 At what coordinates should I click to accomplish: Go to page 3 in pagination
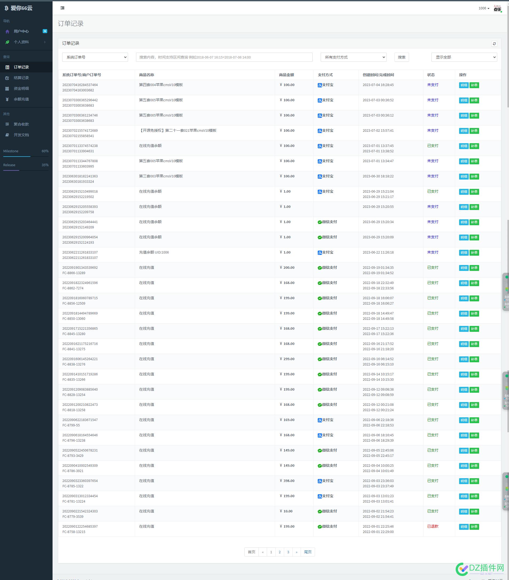[x=288, y=552]
